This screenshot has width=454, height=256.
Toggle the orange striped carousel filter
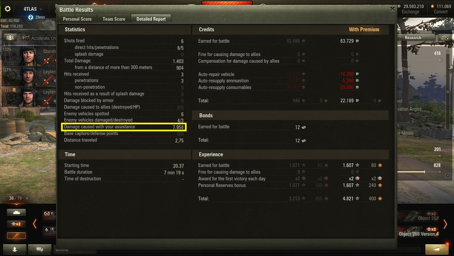[16, 236]
